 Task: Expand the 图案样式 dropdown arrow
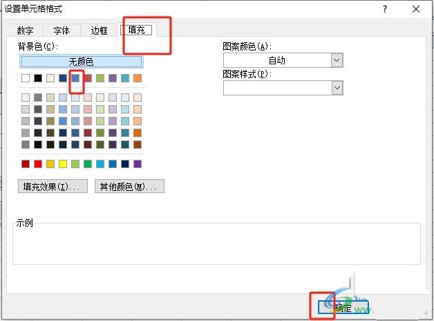click(337, 88)
